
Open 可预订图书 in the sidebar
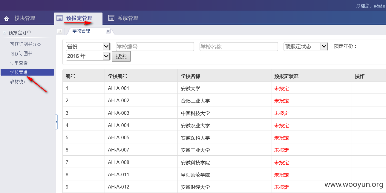point(21,53)
